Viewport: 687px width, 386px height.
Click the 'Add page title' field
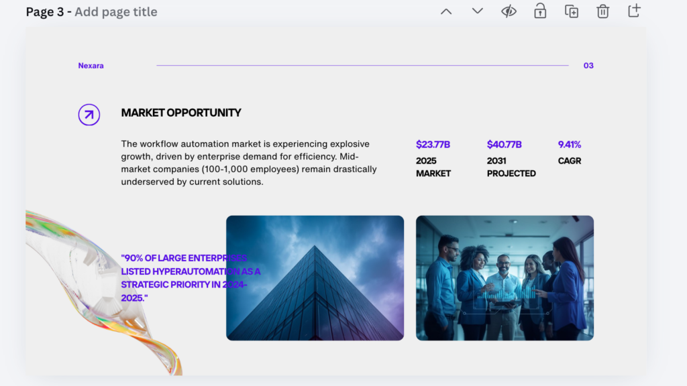(x=115, y=11)
